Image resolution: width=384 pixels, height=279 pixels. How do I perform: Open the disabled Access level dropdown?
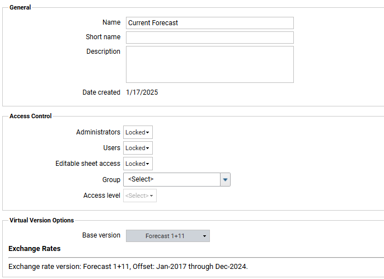[140, 196]
